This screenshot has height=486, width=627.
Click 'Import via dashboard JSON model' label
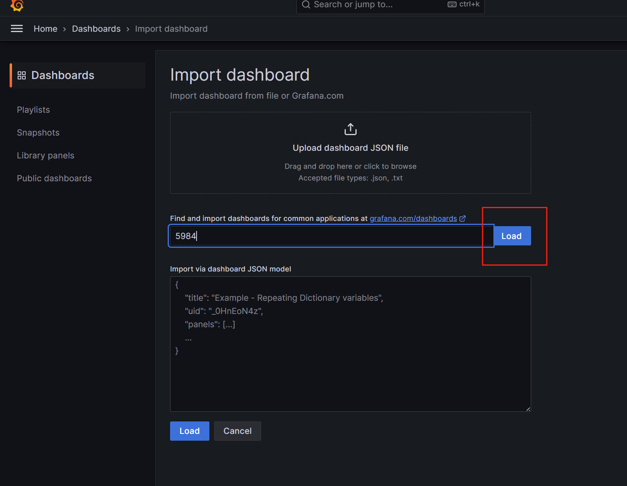(231, 269)
